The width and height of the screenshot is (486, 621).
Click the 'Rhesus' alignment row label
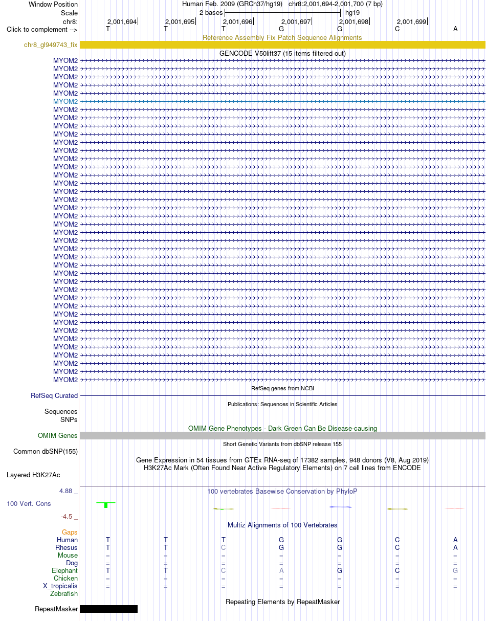point(67,547)
